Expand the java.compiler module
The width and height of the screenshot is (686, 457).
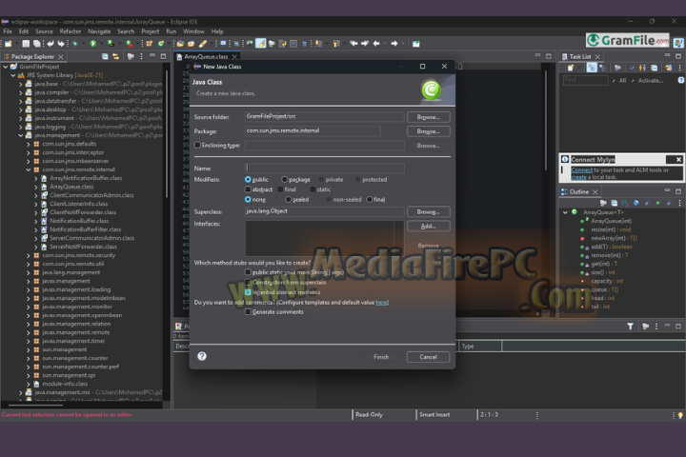point(21,92)
